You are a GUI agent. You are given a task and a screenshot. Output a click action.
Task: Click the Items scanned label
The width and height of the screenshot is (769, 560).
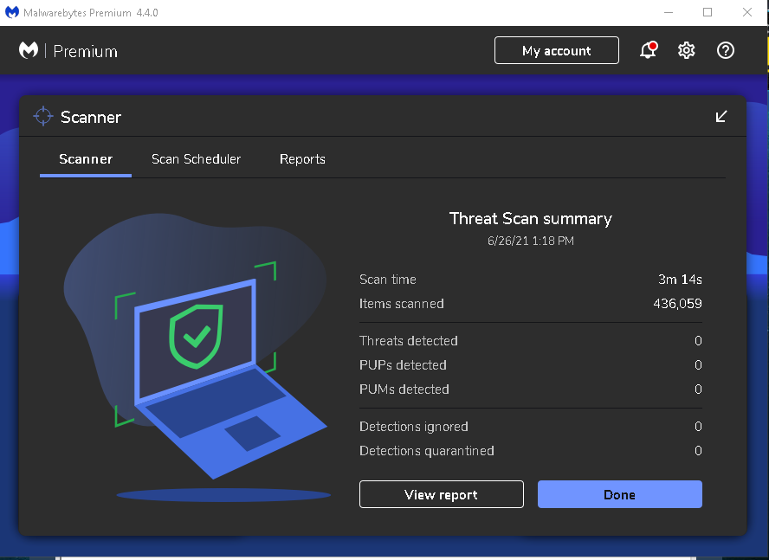[402, 304]
